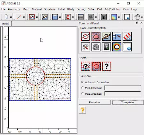Click the material ellipse toolbar icon

(45, 17)
